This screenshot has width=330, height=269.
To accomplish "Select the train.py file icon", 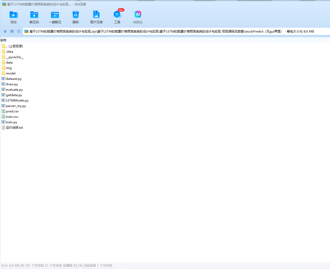I will point(3,122).
